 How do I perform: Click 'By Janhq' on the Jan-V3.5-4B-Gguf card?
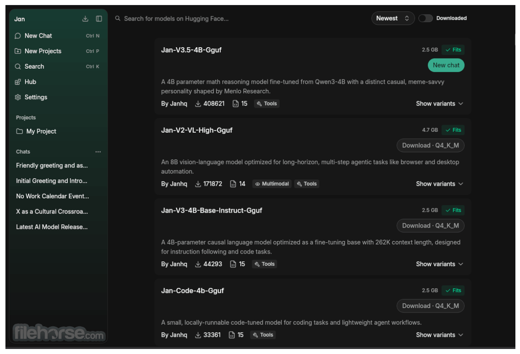pos(174,104)
